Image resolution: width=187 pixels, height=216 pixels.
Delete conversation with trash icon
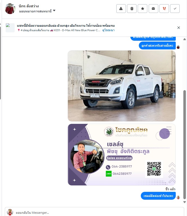(132, 8)
